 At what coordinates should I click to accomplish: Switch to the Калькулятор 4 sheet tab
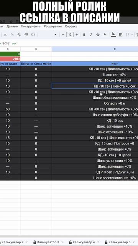(x=84, y=242)
